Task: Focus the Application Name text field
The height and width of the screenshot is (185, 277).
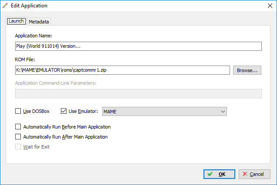Action: click(x=138, y=46)
